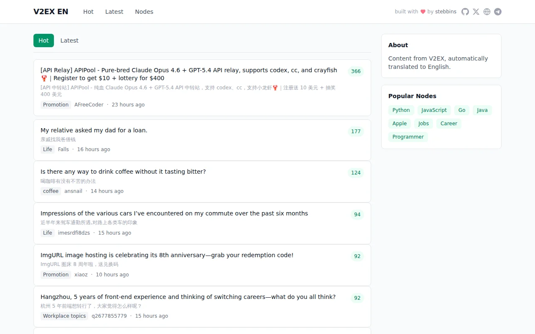The width and height of the screenshot is (535, 334).
Task: Switch to the green Hot tab
Action: [x=43, y=40]
